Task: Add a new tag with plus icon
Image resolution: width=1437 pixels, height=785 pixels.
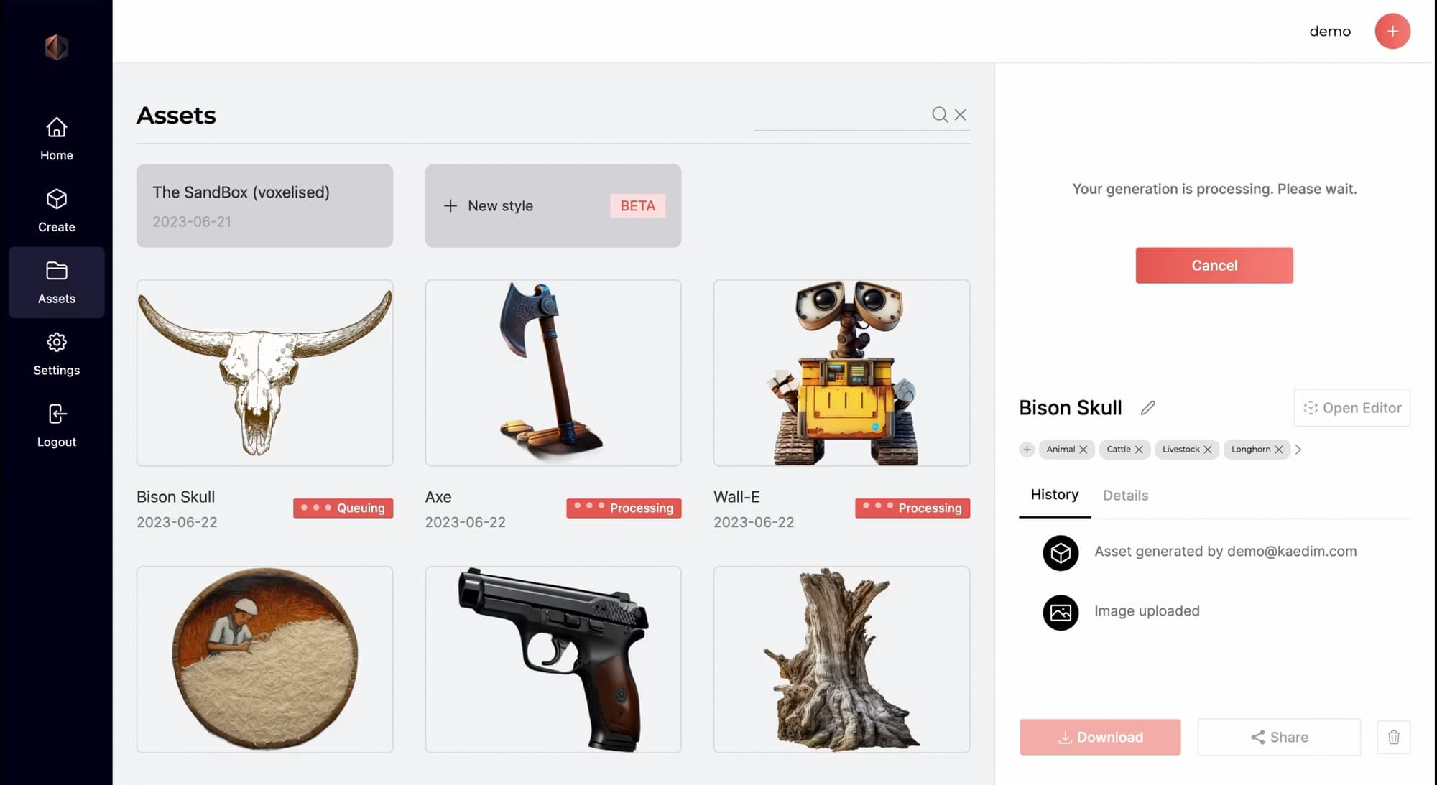Action: pos(1027,450)
